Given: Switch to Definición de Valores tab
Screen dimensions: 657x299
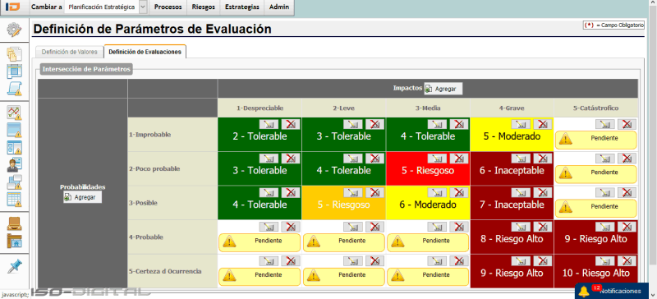Looking at the screenshot, I should pos(70,52).
